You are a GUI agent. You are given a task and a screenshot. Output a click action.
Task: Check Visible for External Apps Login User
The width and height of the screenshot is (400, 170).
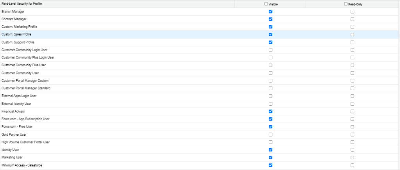coord(270,96)
